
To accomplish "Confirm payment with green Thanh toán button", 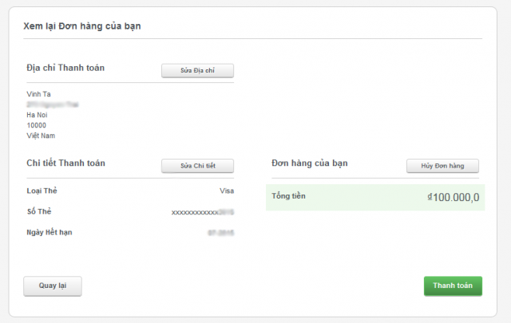I will coord(453,286).
